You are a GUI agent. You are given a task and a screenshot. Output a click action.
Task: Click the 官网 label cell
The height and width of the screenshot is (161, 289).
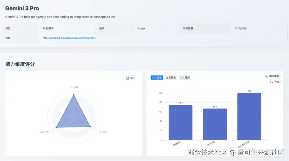pyautogui.click(x=20, y=38)
